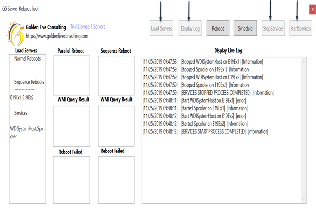The height and width of the screenshot is (216, 316).
Task: Select Sequence Reboots in server list
Action: tap(29, 82)
